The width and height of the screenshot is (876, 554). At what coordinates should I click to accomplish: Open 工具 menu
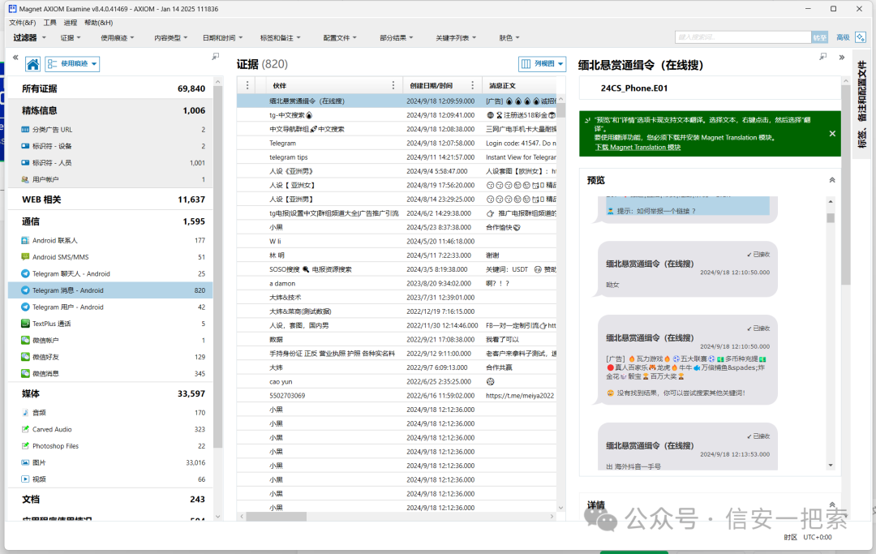click(x=50, y=23)
